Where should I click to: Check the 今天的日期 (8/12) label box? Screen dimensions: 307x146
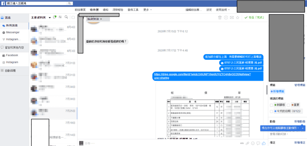272,111
